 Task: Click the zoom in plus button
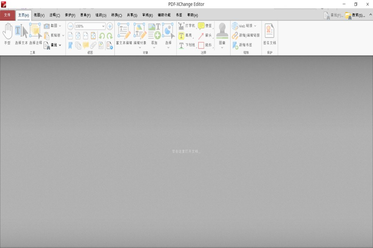[110, 26]
